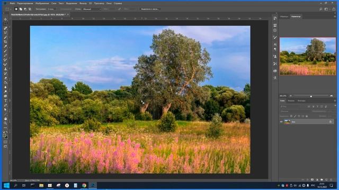Open the Layers panel menu

(x=335, y=101)
